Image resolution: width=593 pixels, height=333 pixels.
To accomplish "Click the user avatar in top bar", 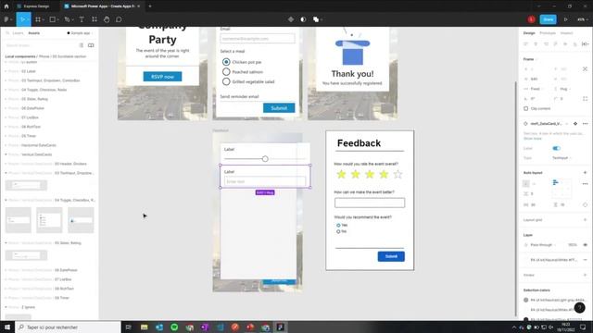I will [531, 19].
